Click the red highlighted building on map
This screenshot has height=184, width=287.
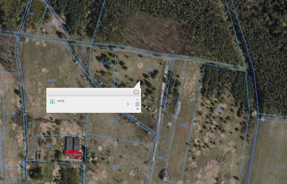73,153
